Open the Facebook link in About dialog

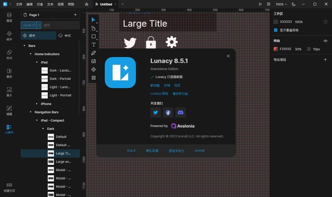coord(168,112)
